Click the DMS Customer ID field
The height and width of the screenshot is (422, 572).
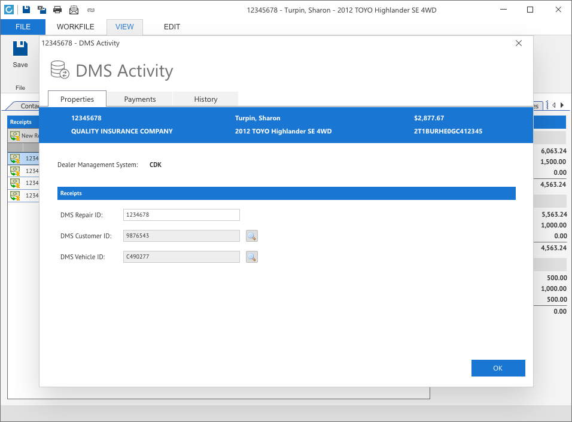point(181,236)
